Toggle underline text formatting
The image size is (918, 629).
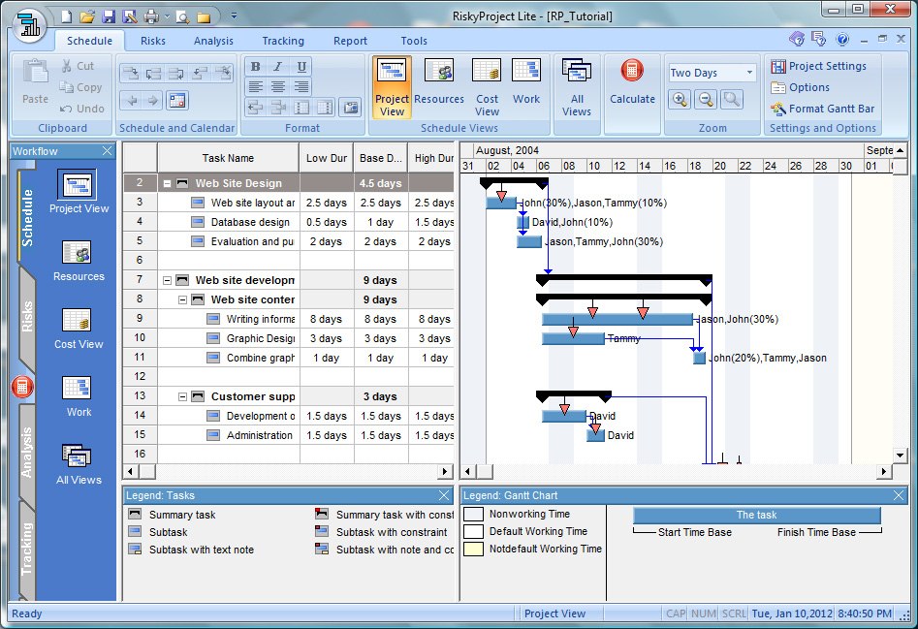click(301, 67)
